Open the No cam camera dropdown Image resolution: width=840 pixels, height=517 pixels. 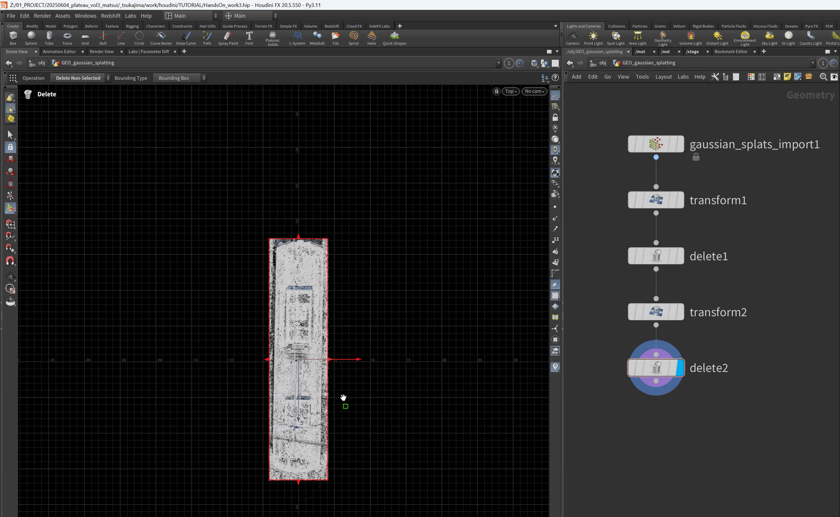pos(534,91)
